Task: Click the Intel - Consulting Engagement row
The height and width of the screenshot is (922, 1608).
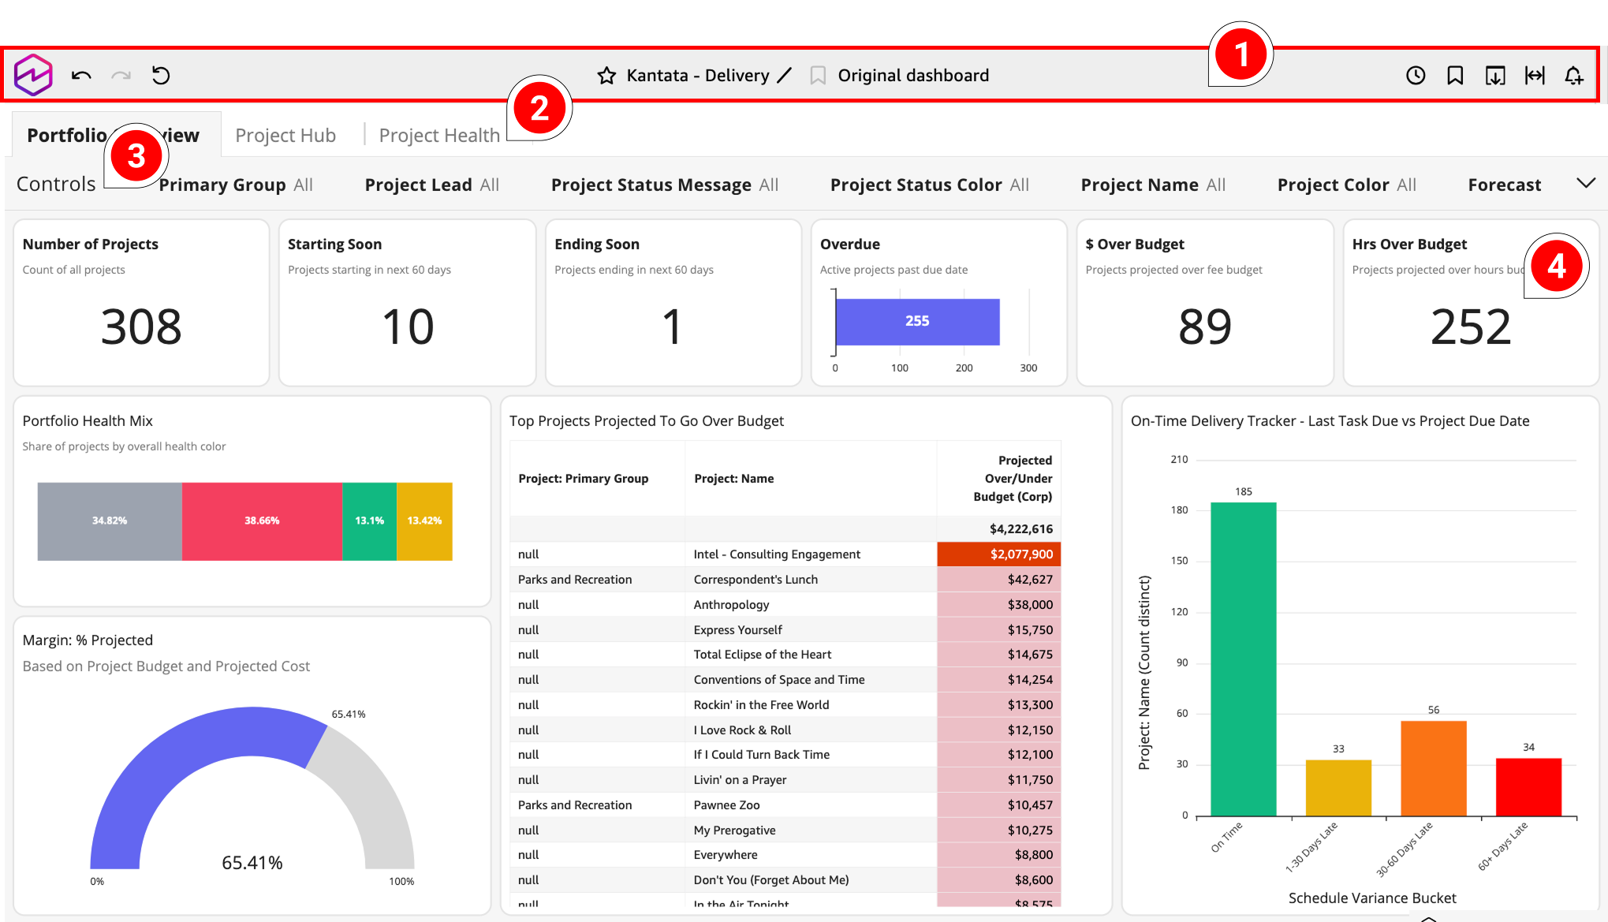Action: [x=785, y=554]
